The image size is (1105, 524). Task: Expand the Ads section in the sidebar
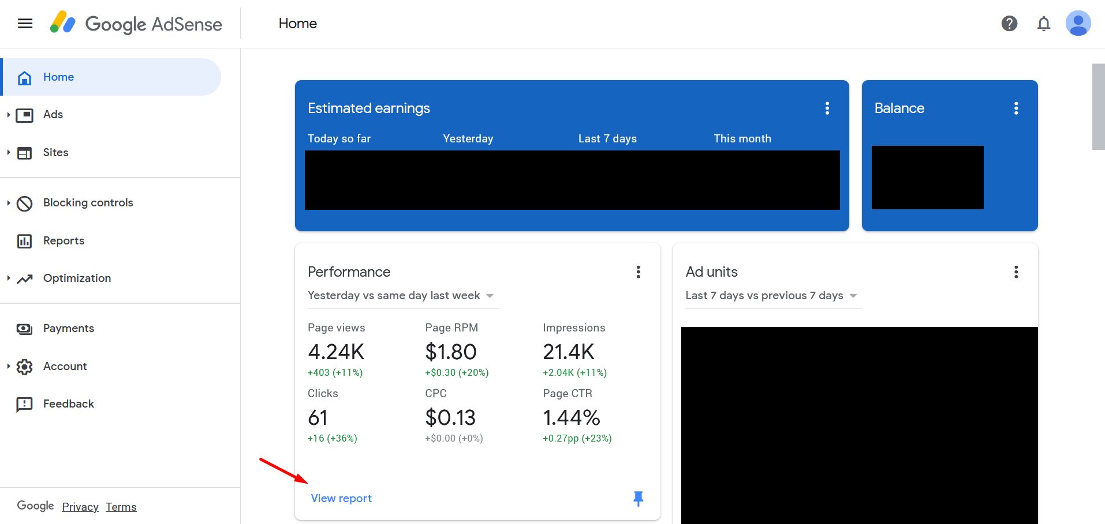pyautogui.click(x=53, y=114)
